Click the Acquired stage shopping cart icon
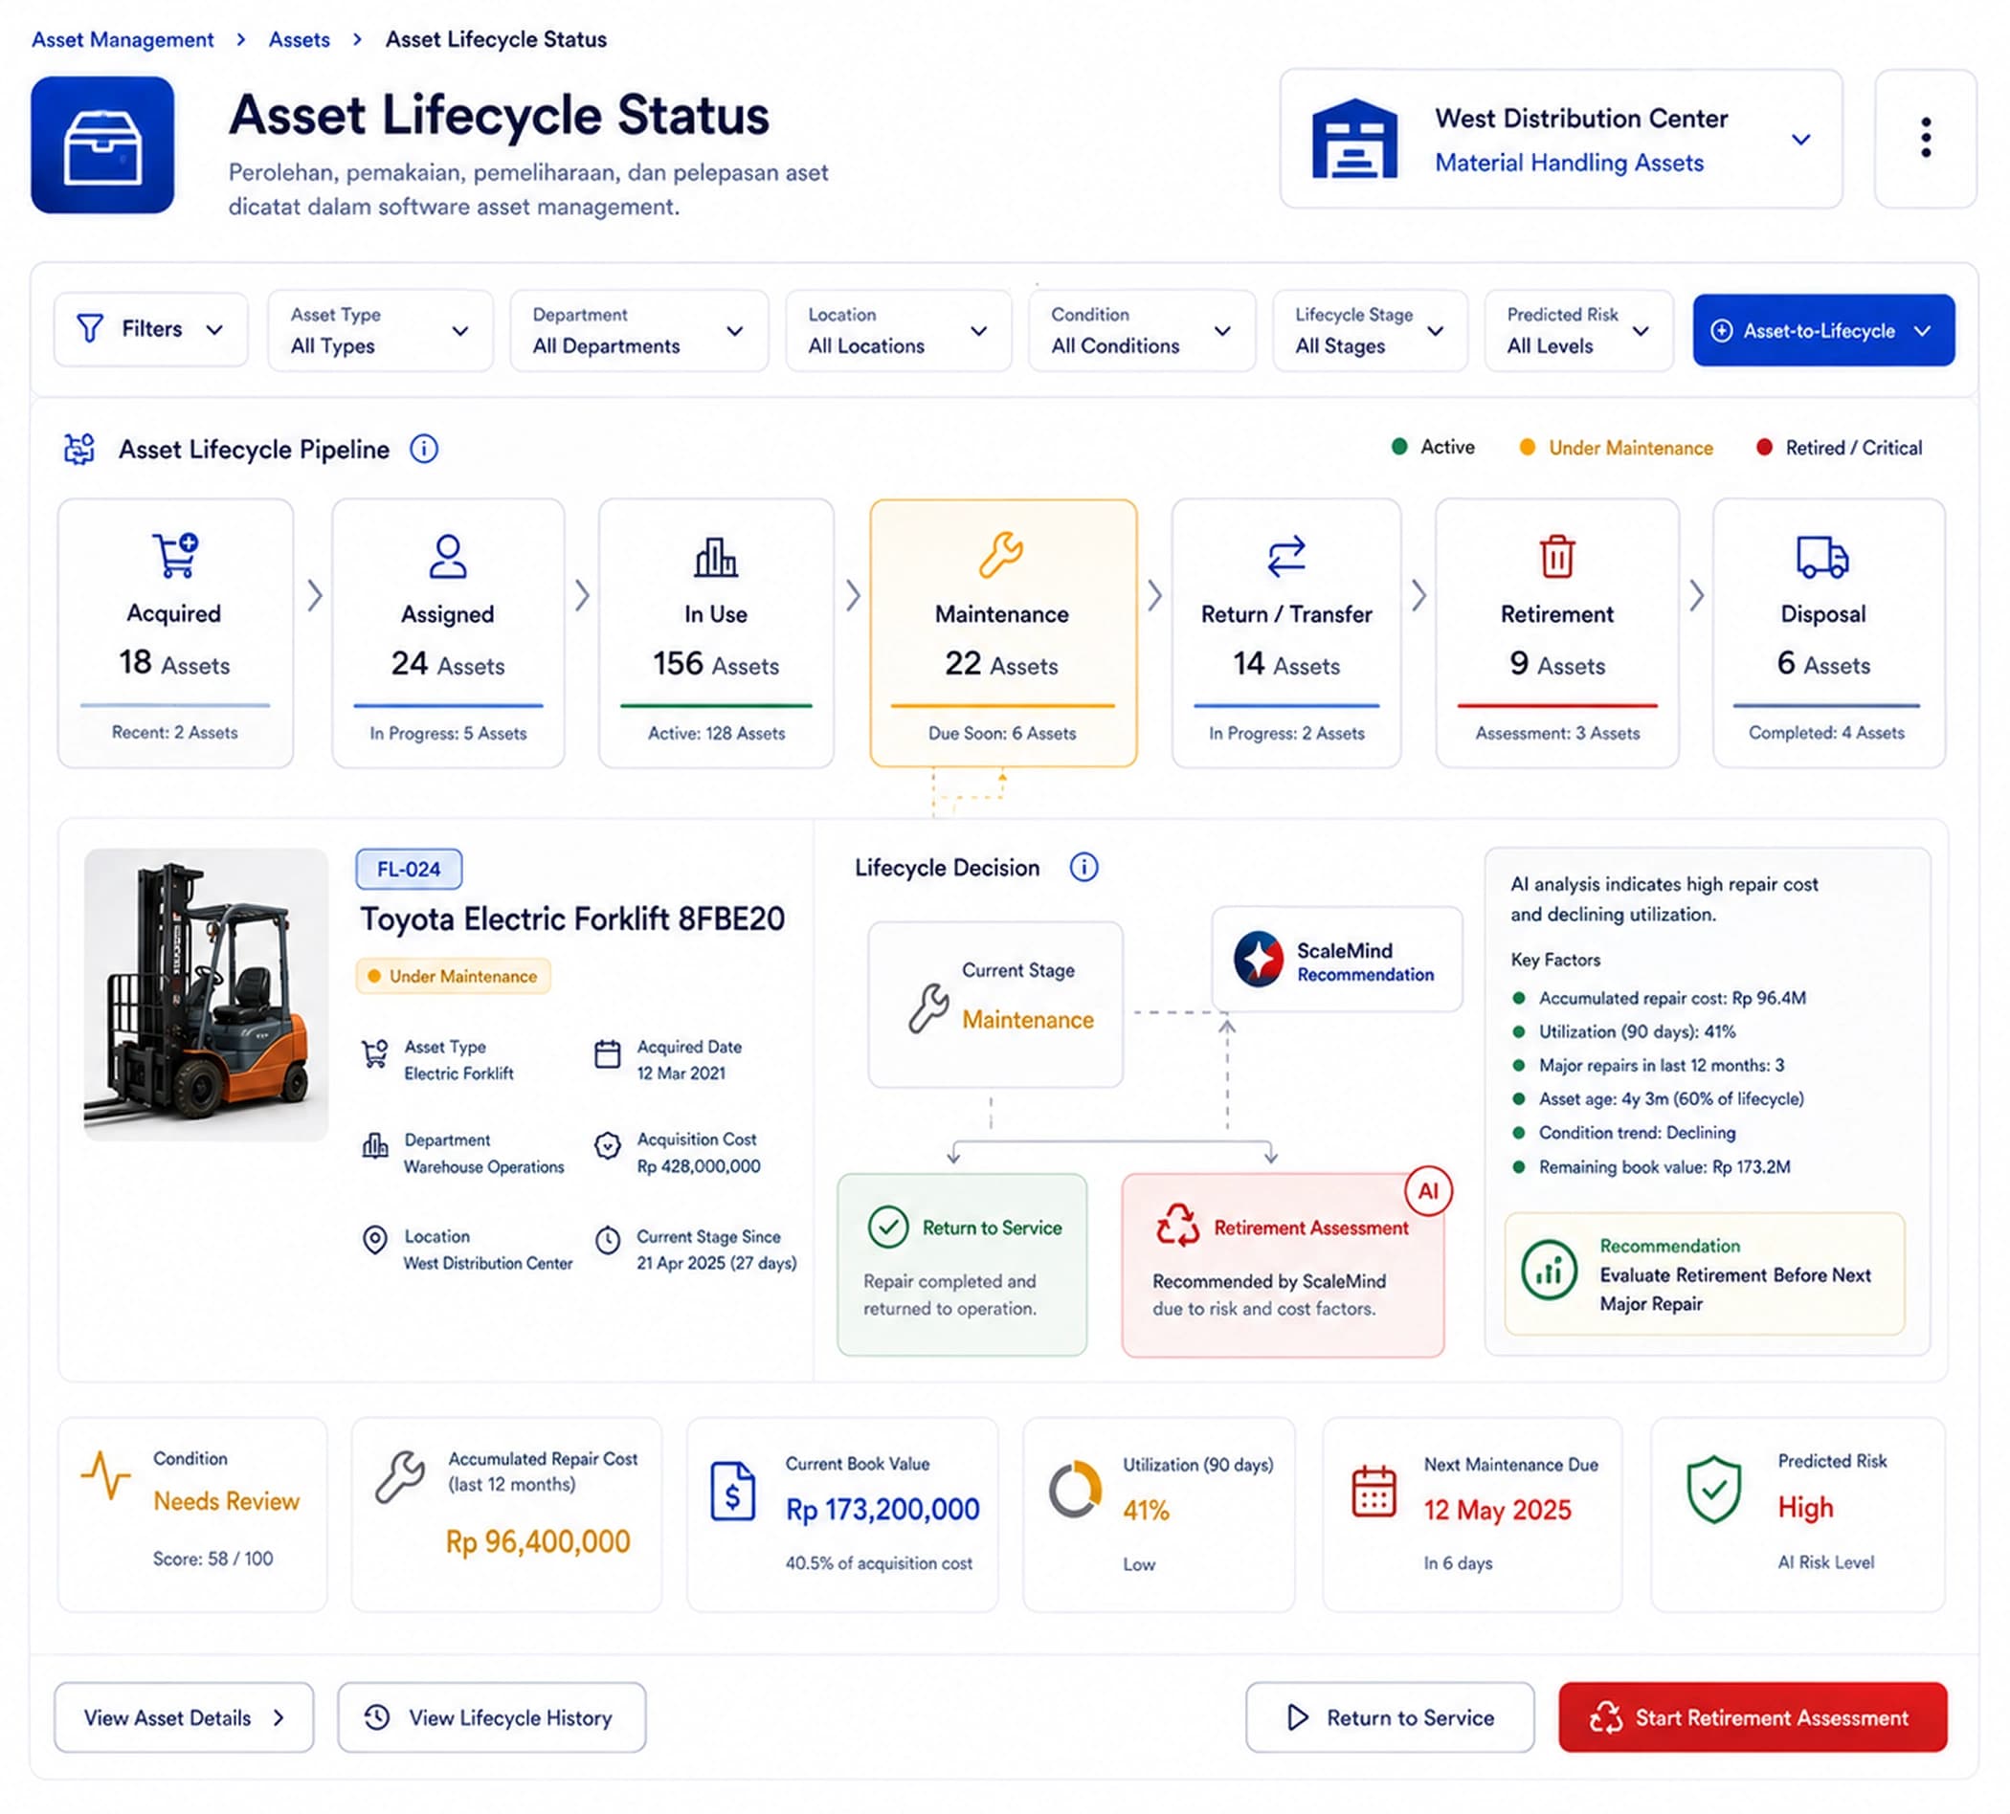The image size is (2010, 1814). (x=174, y=555)
